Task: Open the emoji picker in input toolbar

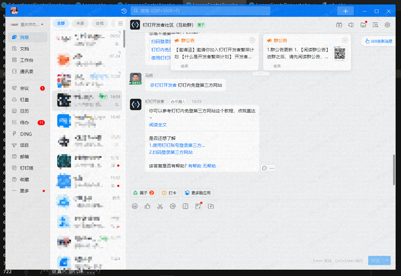Action: 135,206
